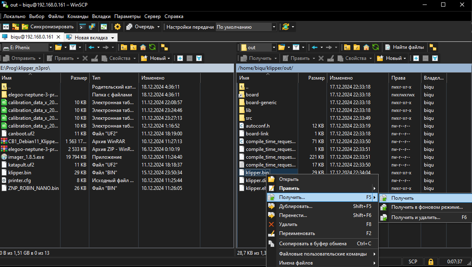The height and width of the screenshot is (267, 472).
Task: Click the remote panel open directory icon
Action: [x=282, y=47]
